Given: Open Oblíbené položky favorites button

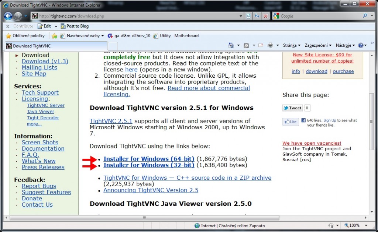Looking at the screenshot, I should tap(25, 36).
